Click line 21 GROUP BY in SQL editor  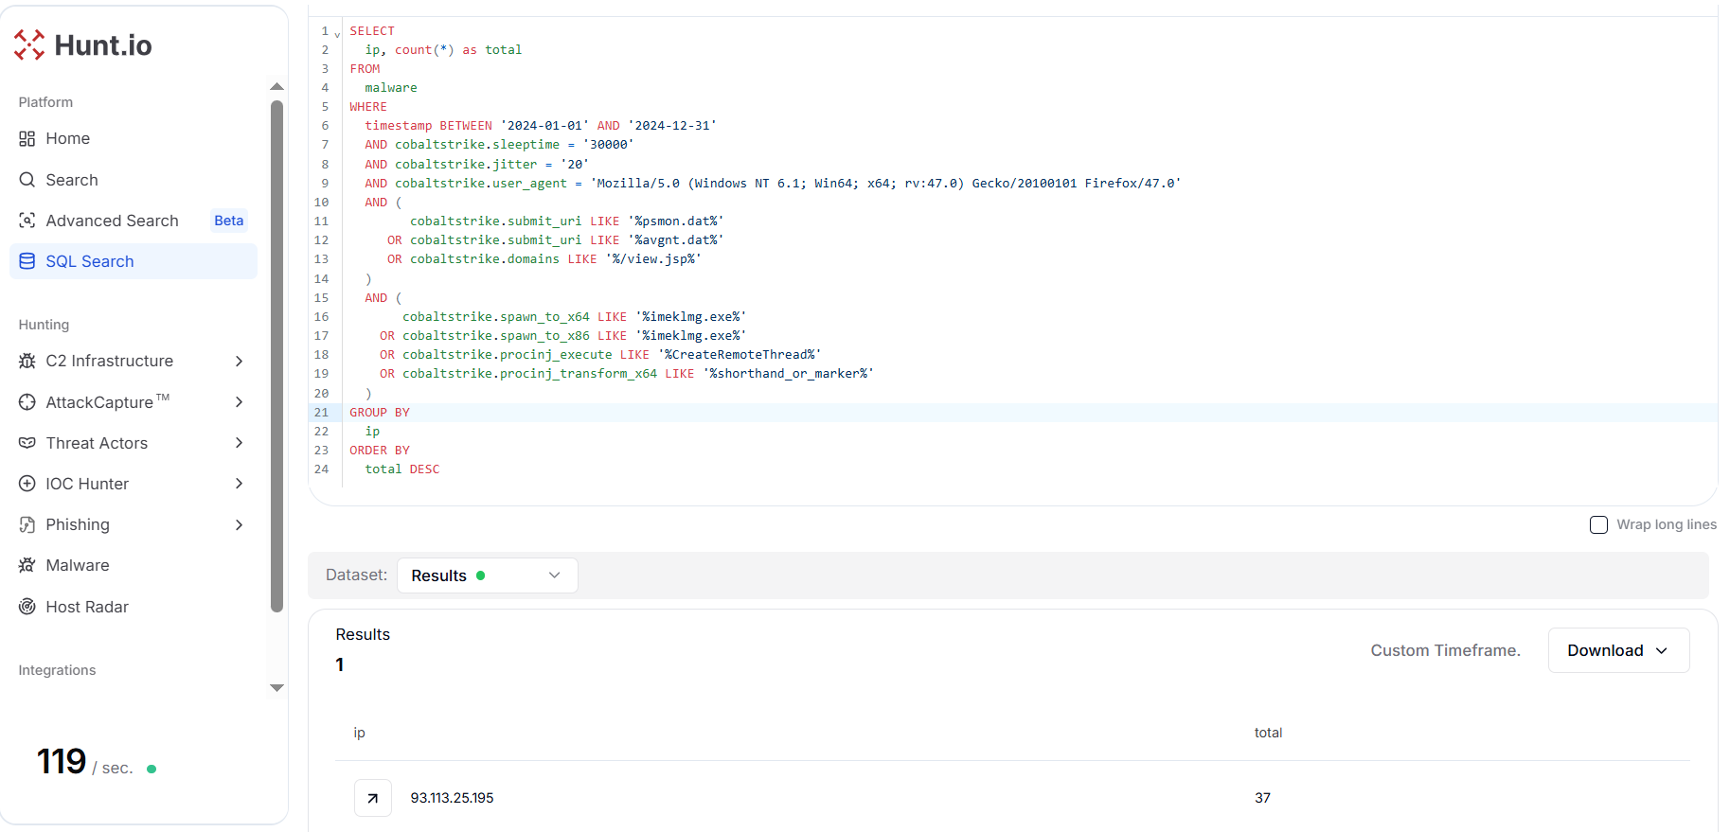click(x=380, y=413)
